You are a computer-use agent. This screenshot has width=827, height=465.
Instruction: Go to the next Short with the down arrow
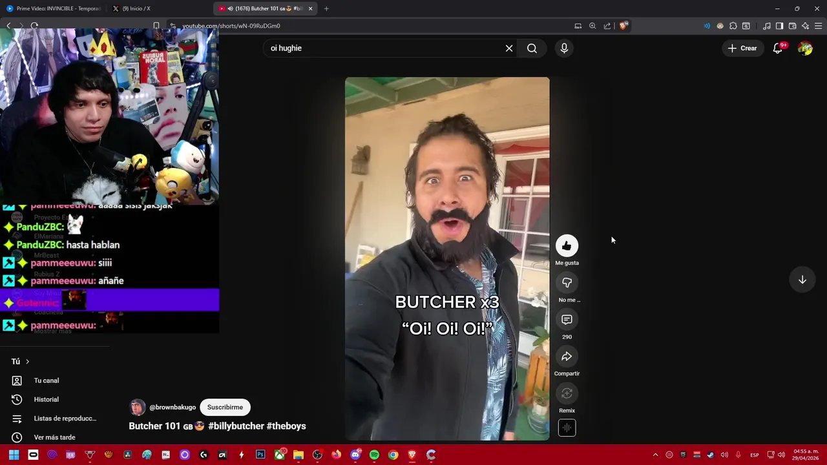[x=802, y=280]
